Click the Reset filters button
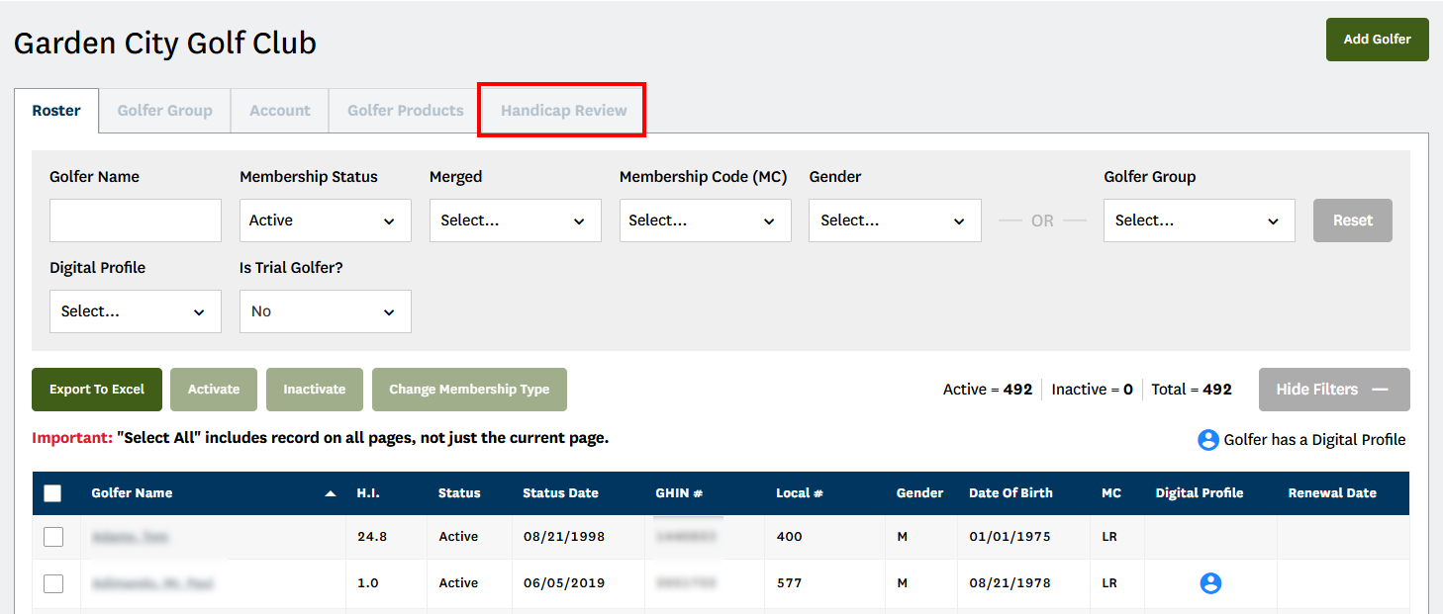Screen dimensions: 1443x614 coord(1352,220)
